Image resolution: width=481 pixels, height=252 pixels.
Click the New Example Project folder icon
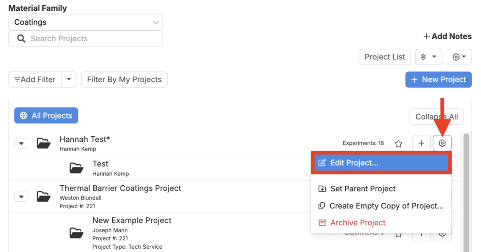coord(77,233)
